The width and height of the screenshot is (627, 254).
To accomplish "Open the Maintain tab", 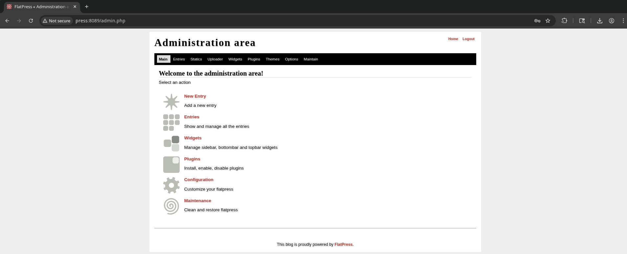I will (311, 59).
